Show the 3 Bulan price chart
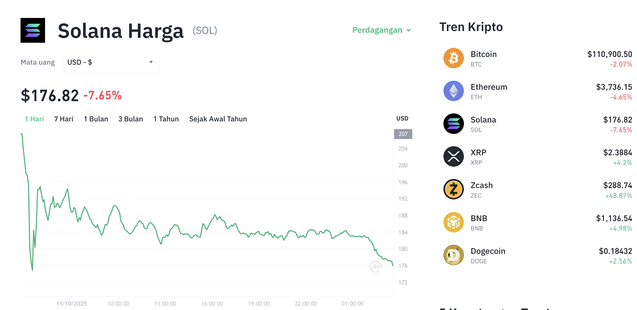Screen dimensions: 637x310 [131, 119]
